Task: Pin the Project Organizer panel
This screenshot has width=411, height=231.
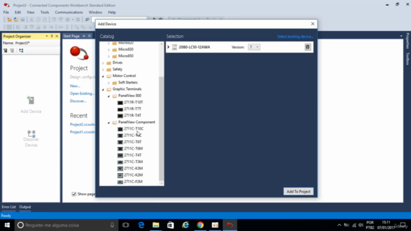Action: tap(51, 36)
